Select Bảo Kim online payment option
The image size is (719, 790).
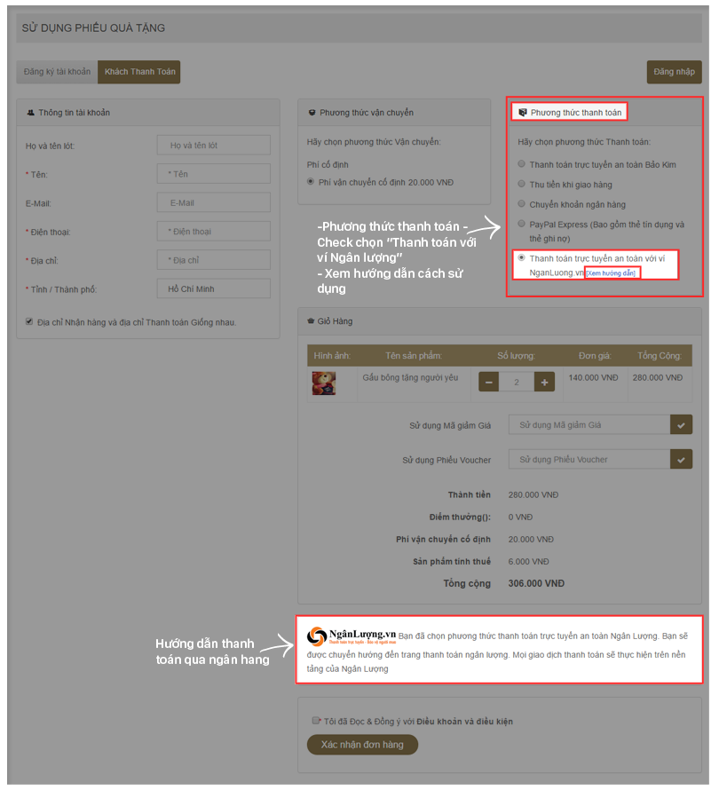coord(522,164)
